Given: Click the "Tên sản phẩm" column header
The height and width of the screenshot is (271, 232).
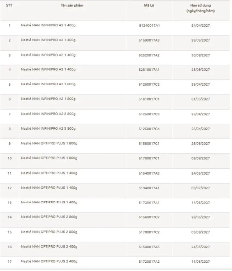Looking at the screenshot, I should point(72,5).
